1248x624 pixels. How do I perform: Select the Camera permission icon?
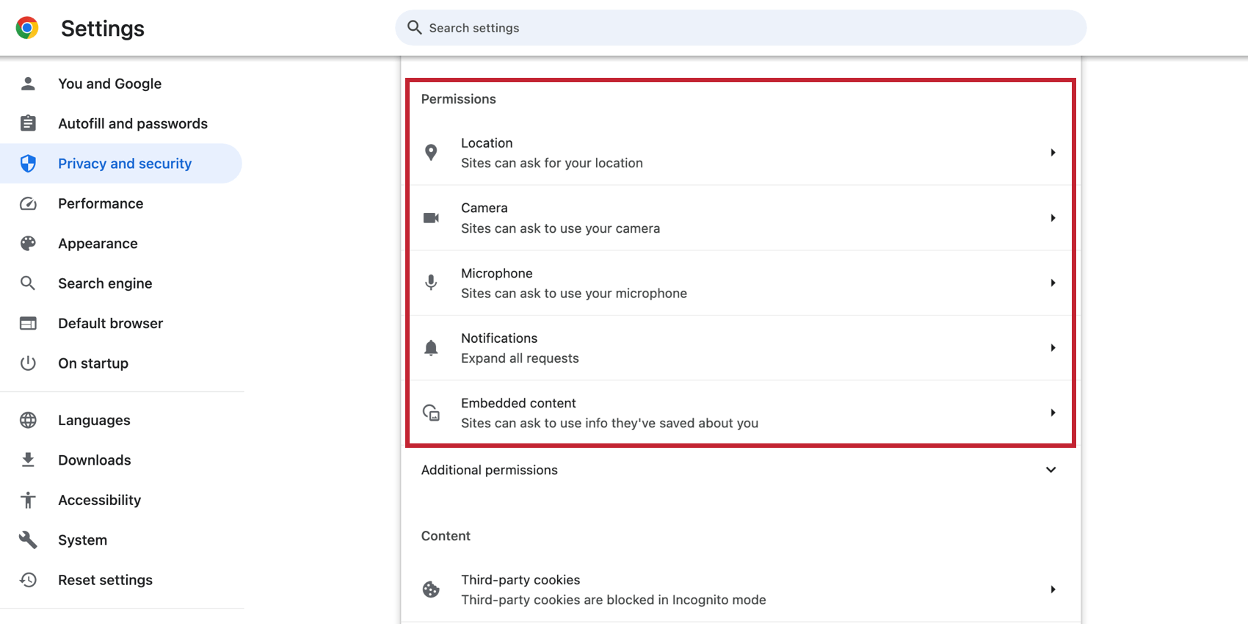click(x=431, y=217)
